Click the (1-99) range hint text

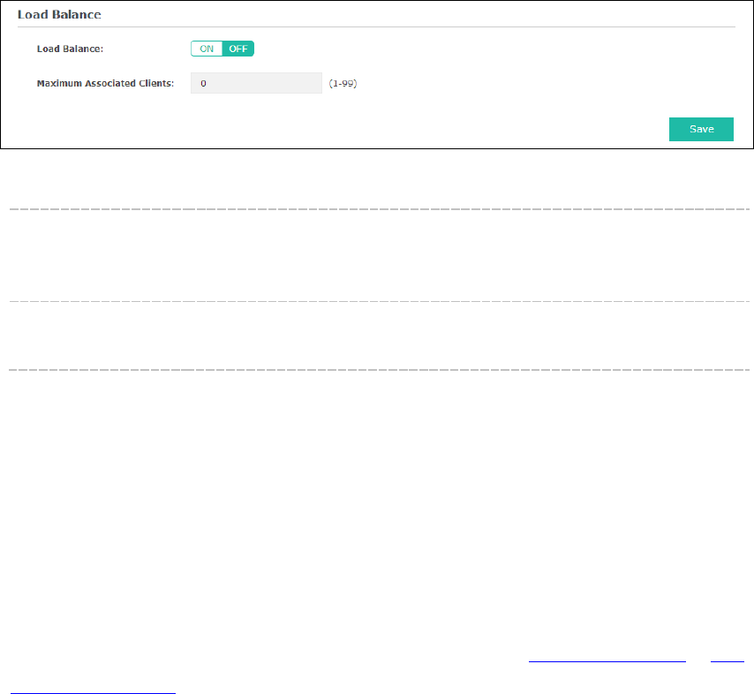click(x=343, y=83)
